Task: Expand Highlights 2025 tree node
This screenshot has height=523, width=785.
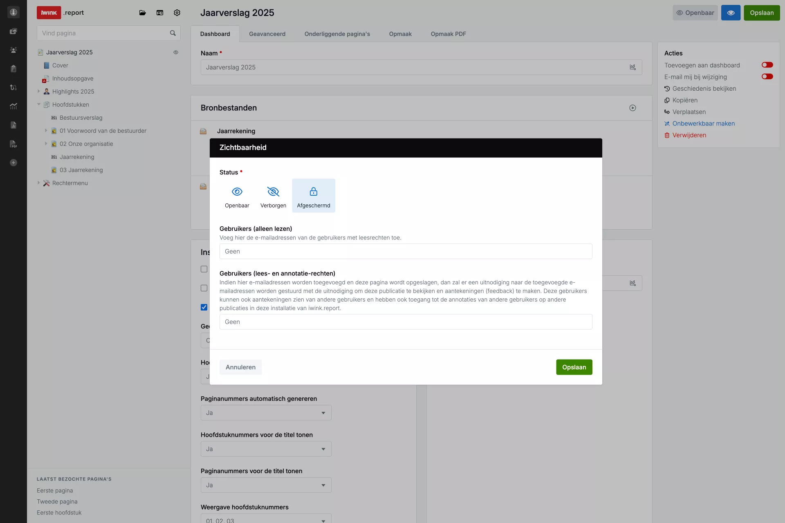Action: point(39,92)
